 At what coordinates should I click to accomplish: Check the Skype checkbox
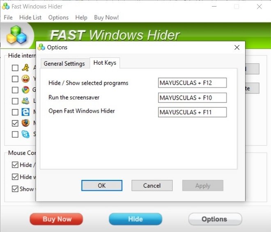click(15, 134)
